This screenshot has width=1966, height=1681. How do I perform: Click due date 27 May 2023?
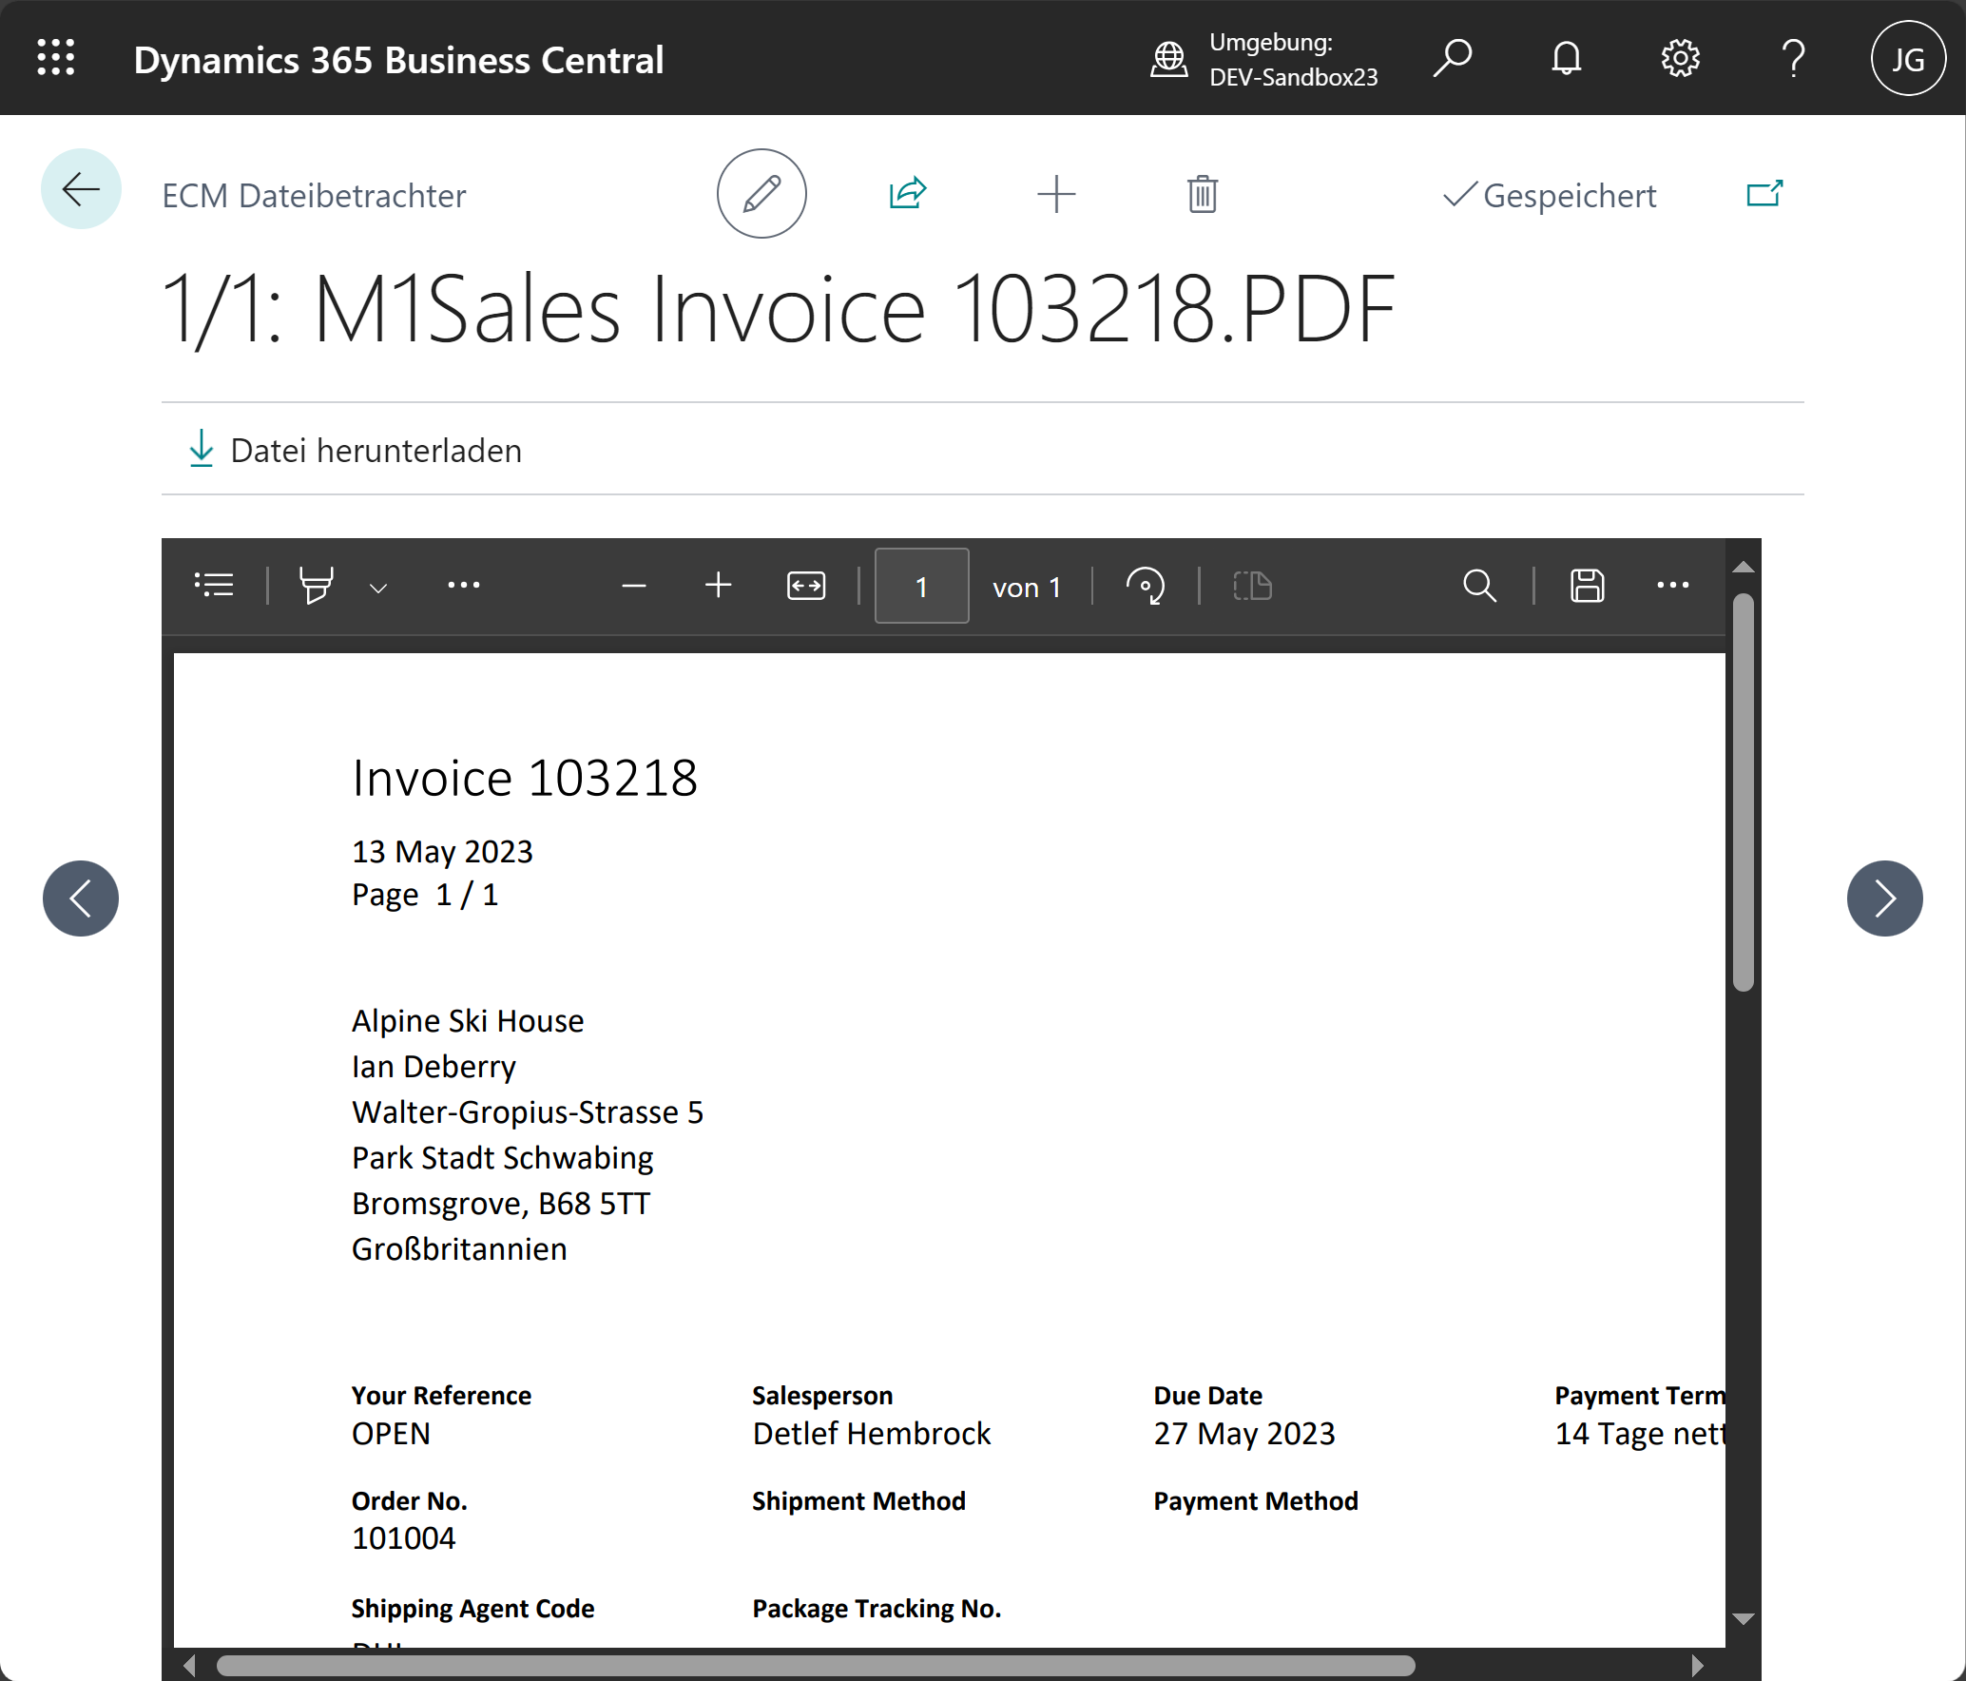point(1244,1434)
